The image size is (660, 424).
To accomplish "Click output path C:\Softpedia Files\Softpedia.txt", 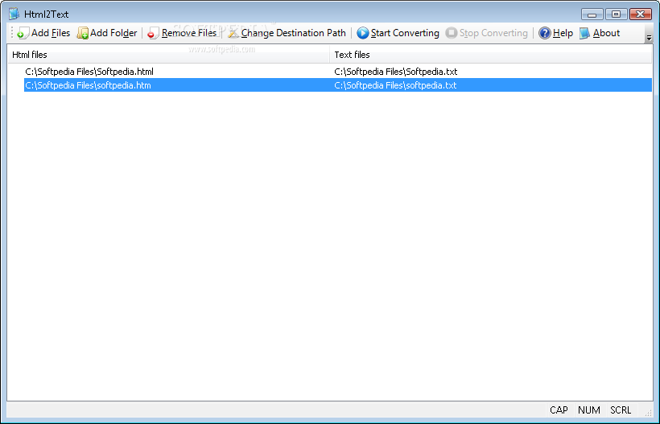I will (x=396, y=72).
